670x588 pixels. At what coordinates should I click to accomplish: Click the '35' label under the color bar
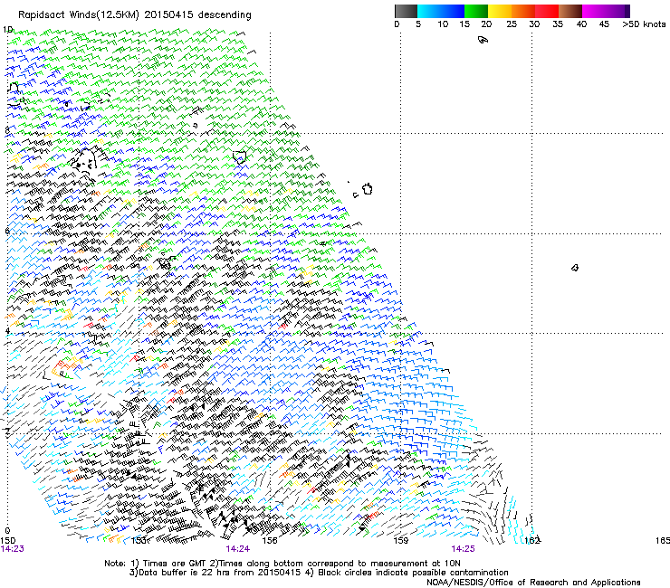[558, 24]
